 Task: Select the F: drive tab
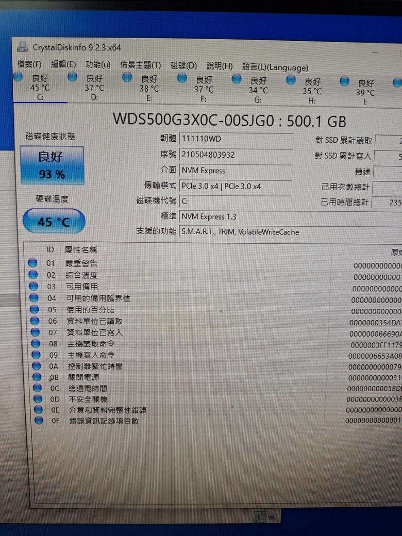[204, 90]
